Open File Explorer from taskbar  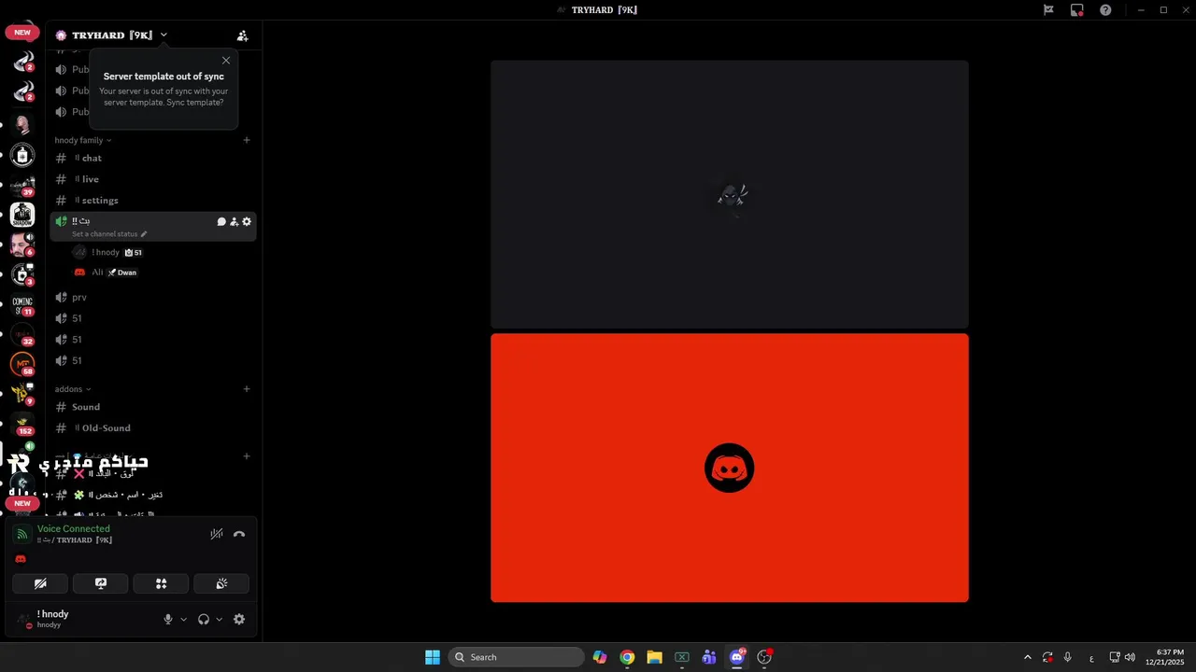coord(654,657)
